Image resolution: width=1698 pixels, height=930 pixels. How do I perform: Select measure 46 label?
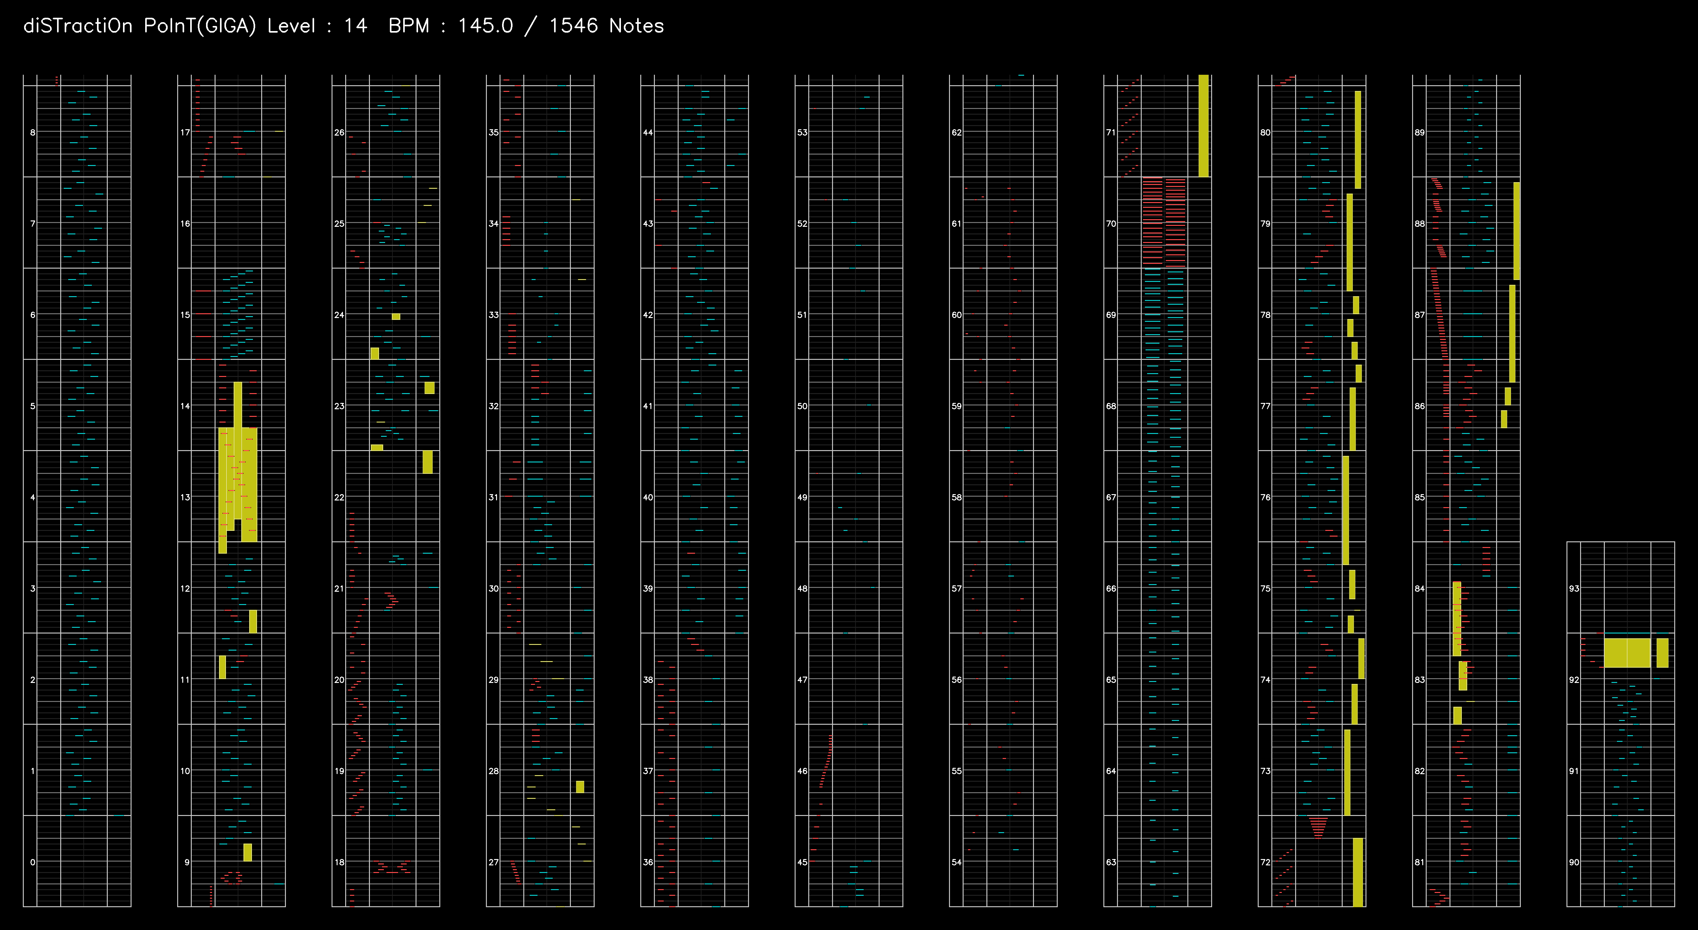coord(802,771)
